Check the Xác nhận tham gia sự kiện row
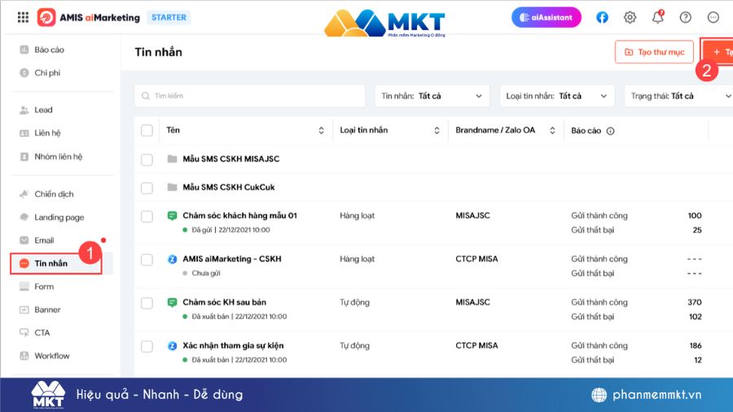 (x=147, y=346)
